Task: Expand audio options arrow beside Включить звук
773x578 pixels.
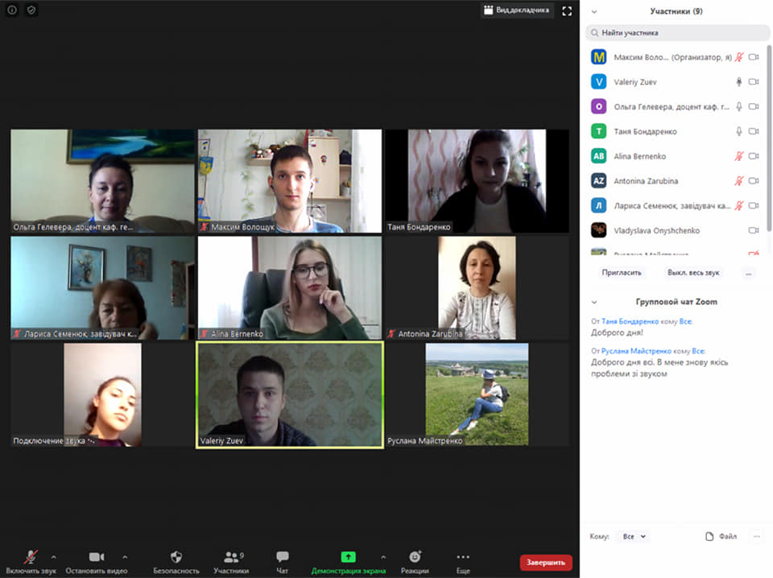Action: point(54,556)
